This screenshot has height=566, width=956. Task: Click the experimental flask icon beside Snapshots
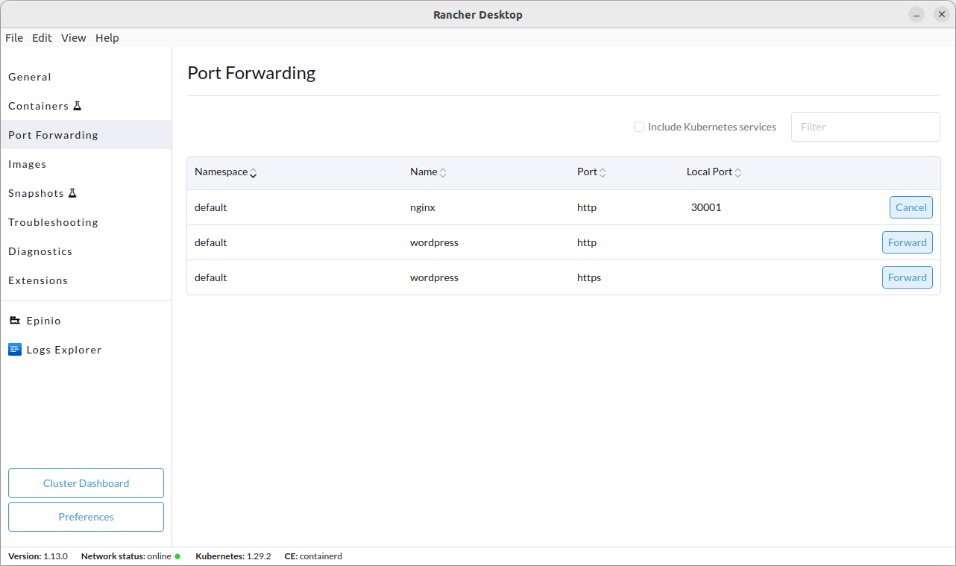[72, 193]
